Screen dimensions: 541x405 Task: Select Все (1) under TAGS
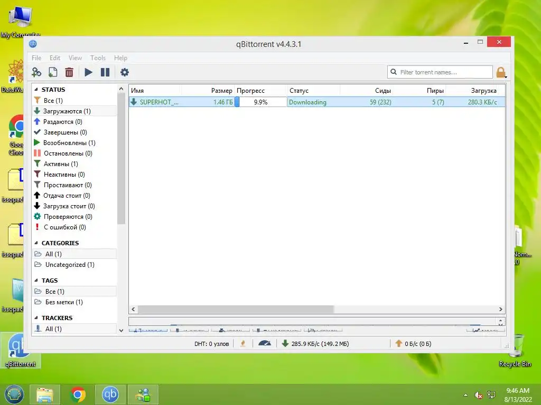(74, 291)
